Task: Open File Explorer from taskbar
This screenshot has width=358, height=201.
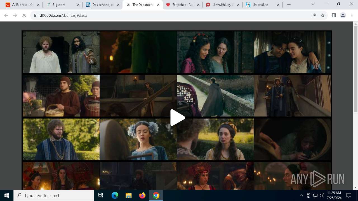Action: 128,195
